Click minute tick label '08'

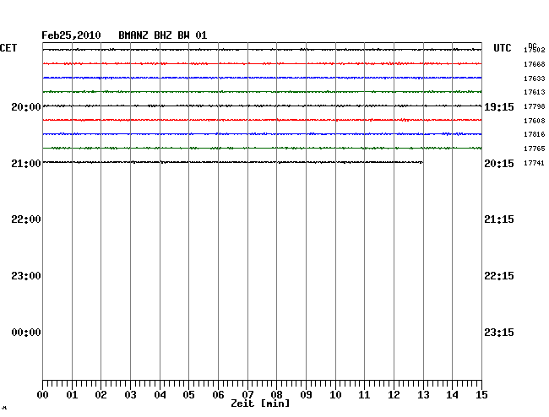(x=276, y=395)
